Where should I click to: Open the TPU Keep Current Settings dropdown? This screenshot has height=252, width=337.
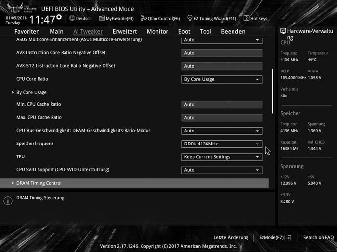(x=222, y=157)
